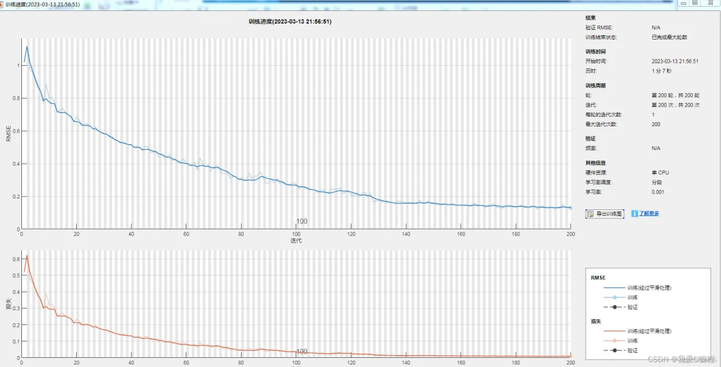Click the 学习率调度: label

pyautogui.click(x=599, y=183)
